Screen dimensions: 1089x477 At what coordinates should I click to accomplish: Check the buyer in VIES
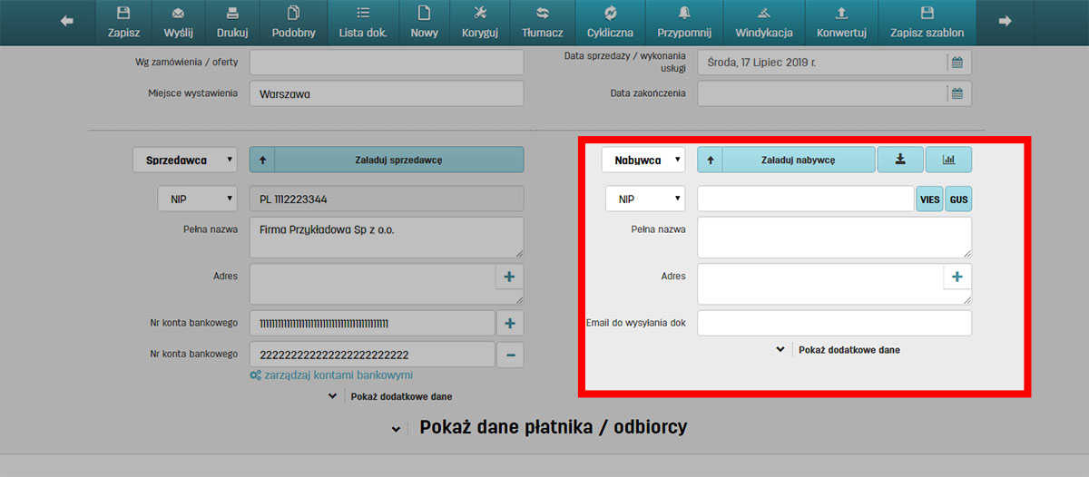coord(930,199)
